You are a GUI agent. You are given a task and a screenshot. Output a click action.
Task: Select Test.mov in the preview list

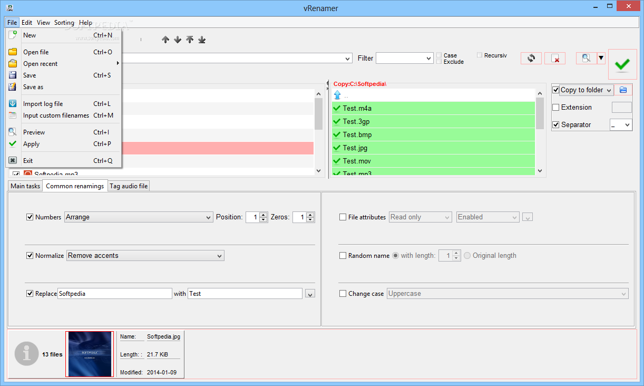433,161
